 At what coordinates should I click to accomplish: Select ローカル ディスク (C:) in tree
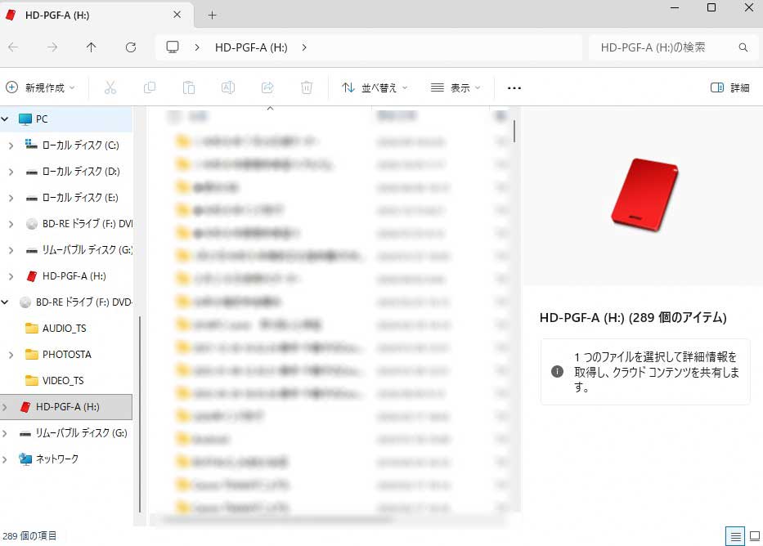click(x=81, y=145)
